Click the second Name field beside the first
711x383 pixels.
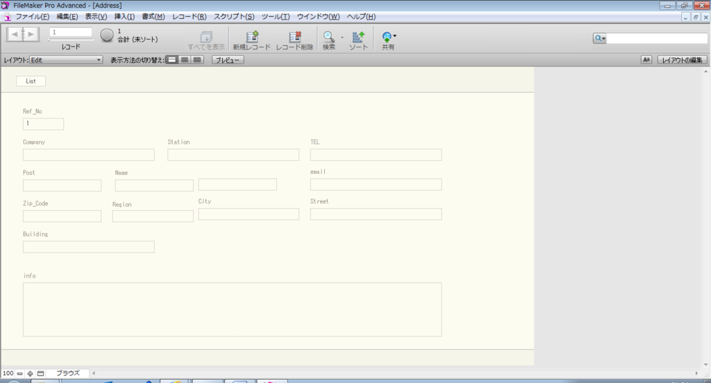pyautogui.click(x=237, y=184)
